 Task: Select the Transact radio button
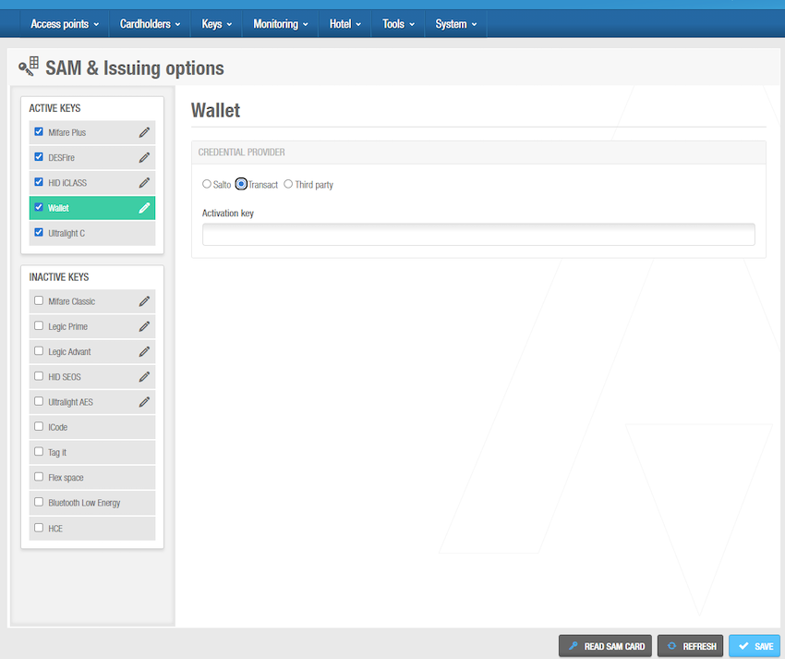click(241, 184)
